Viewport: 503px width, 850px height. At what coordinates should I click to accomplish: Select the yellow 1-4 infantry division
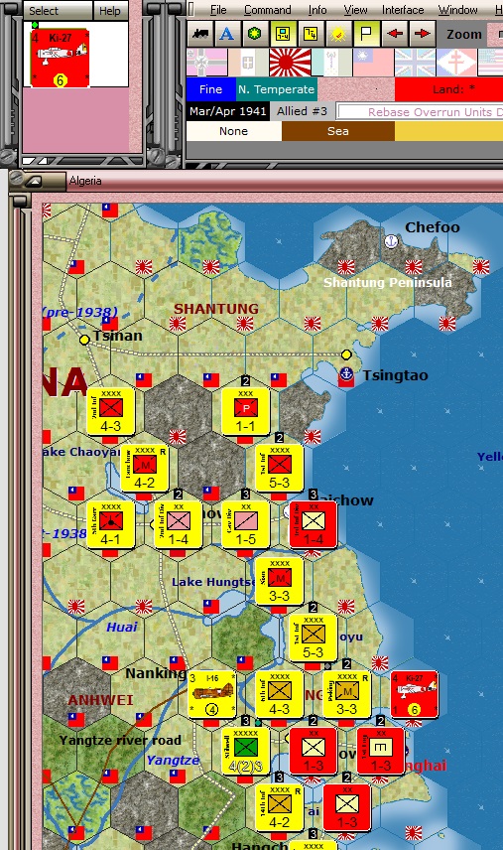tap(179, 524)
